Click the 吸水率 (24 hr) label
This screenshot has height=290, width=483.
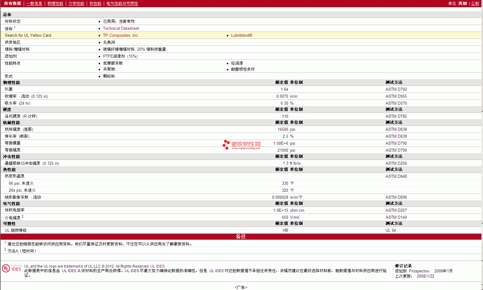(x=17, y=103)
